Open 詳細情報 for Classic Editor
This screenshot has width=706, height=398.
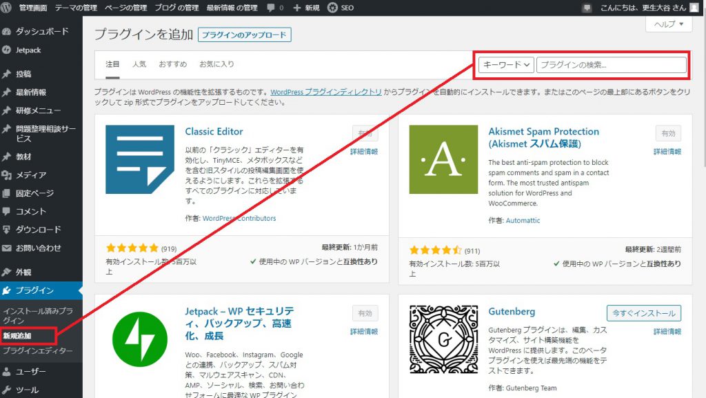pos(364,151)
